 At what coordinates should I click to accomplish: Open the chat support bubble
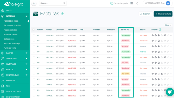[170, 92]
